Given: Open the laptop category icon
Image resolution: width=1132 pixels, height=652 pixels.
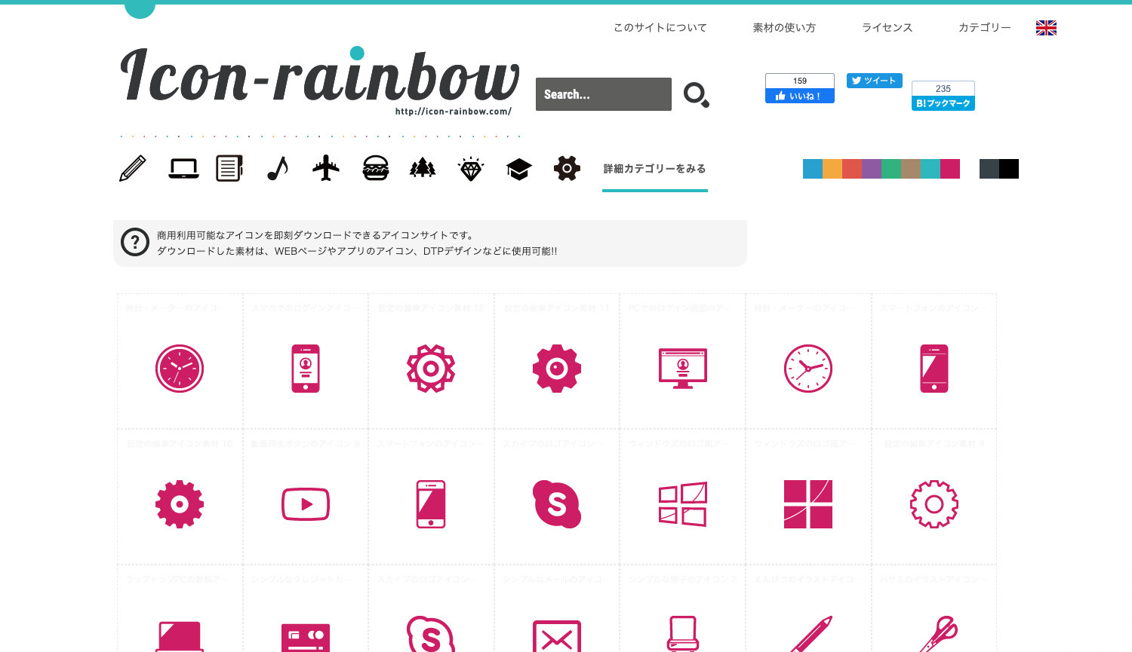Looking at the screenshot, I should tap(183, 168).
